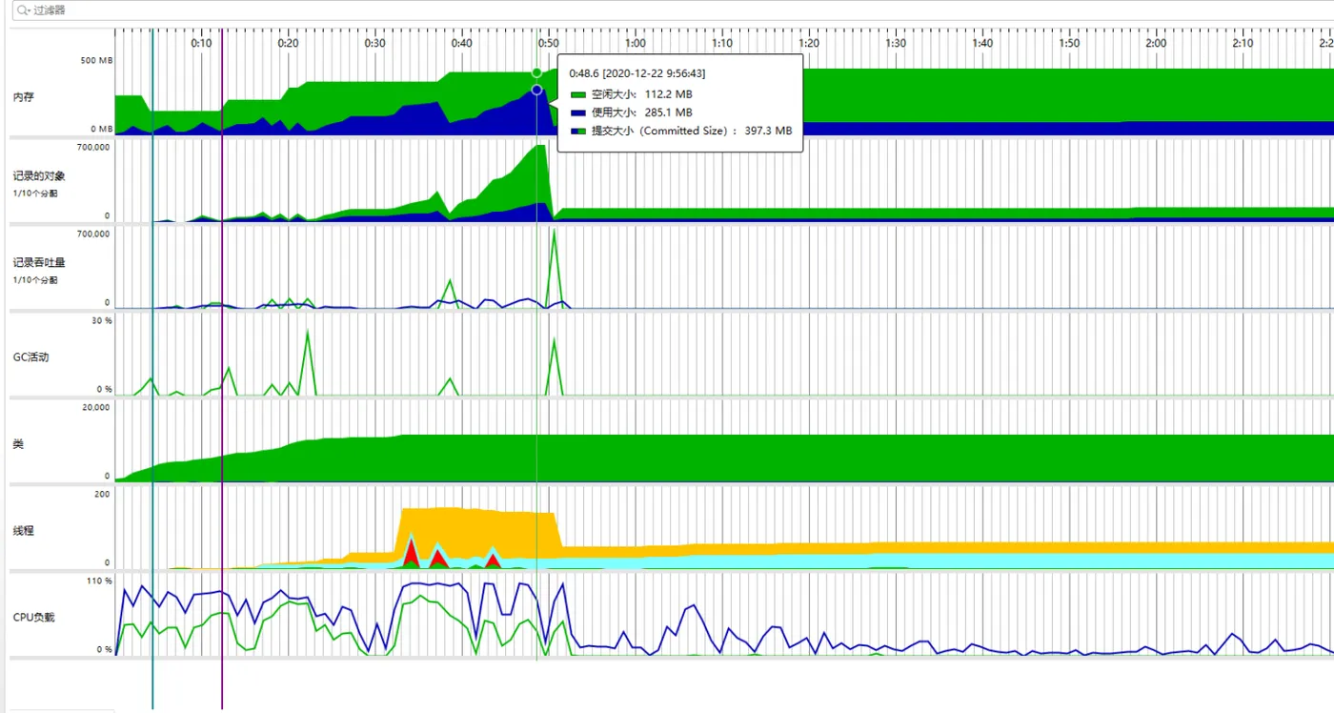Select the 线程 telemetry row label
This screenshot has width=1334, height=713.
24,531
